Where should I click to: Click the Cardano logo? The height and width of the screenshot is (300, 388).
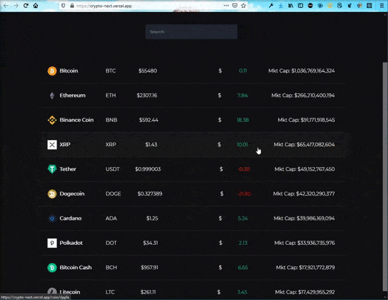click(52, 218)
